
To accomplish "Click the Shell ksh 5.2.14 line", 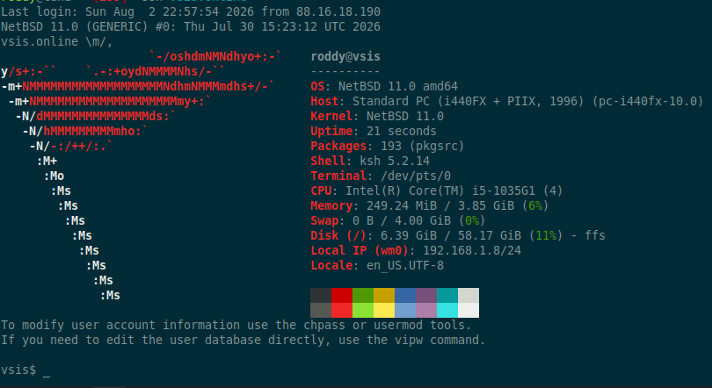I will coord(370,161).
